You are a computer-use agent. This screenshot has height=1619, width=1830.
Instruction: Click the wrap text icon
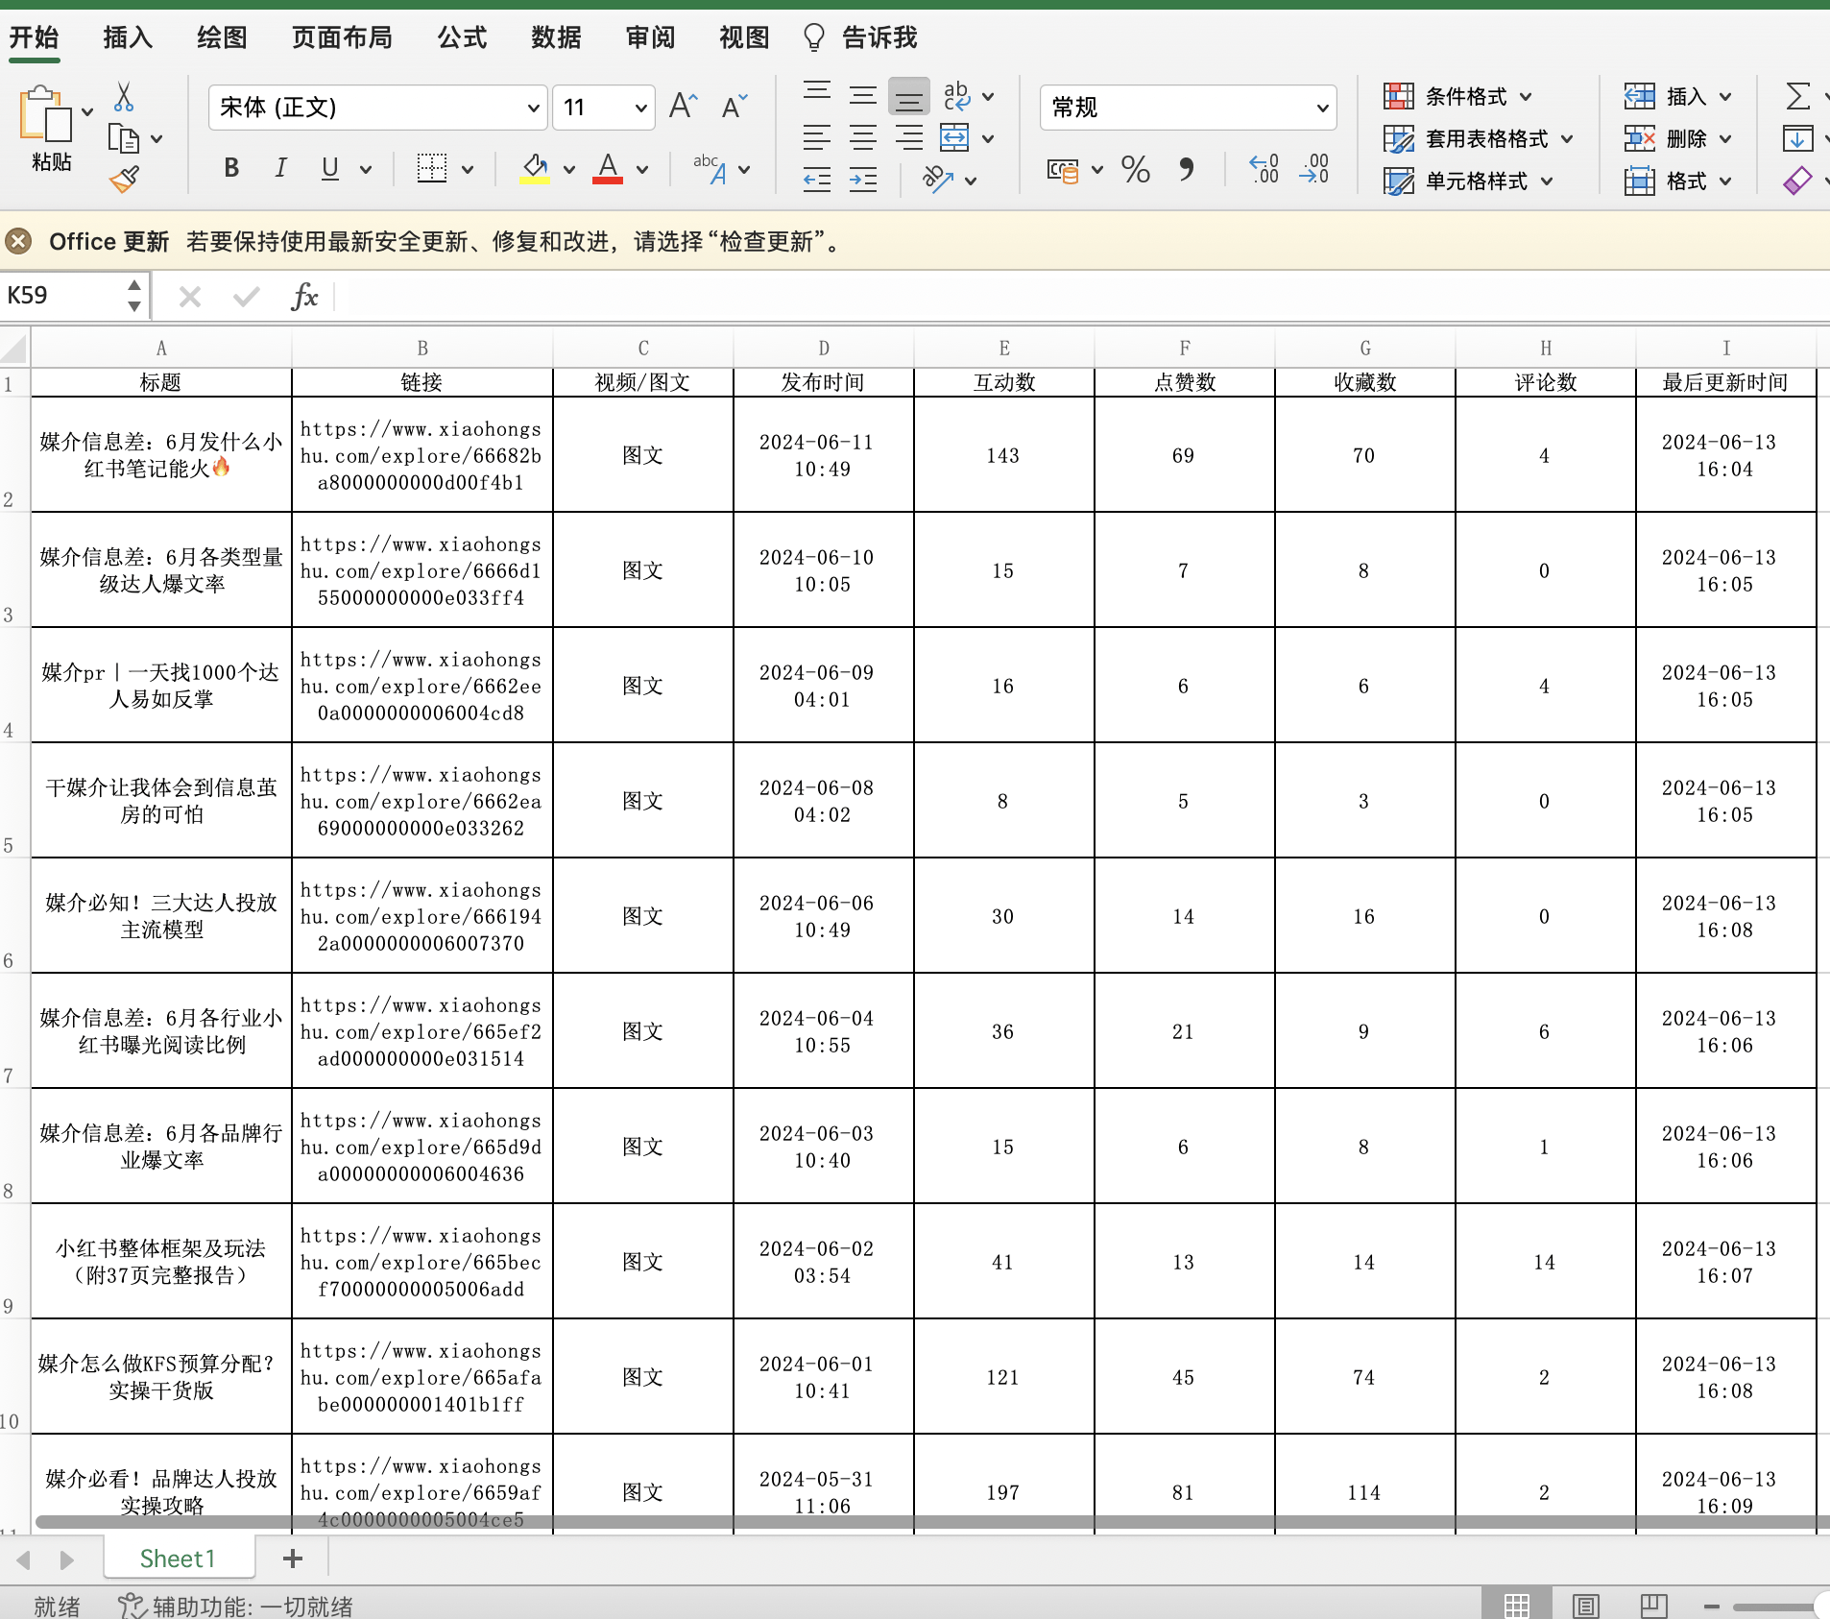coord(956,95)
